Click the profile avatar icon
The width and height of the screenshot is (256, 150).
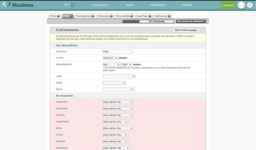[x=241, y=5]
